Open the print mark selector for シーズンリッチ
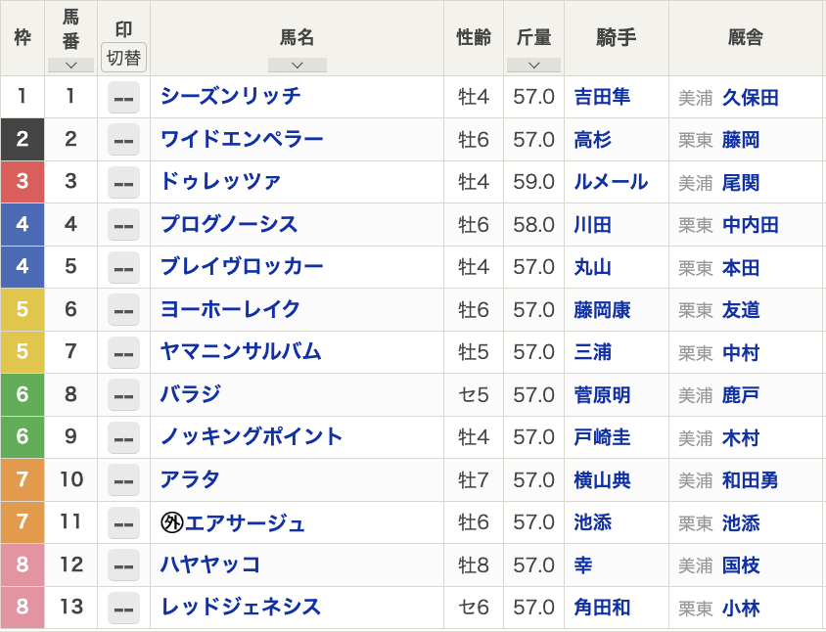Image resolution: width=826 pixels, height=632 pixels. 123,98
